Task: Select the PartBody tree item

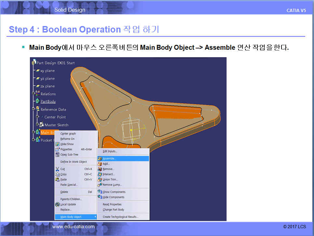Action: (48, 101)
